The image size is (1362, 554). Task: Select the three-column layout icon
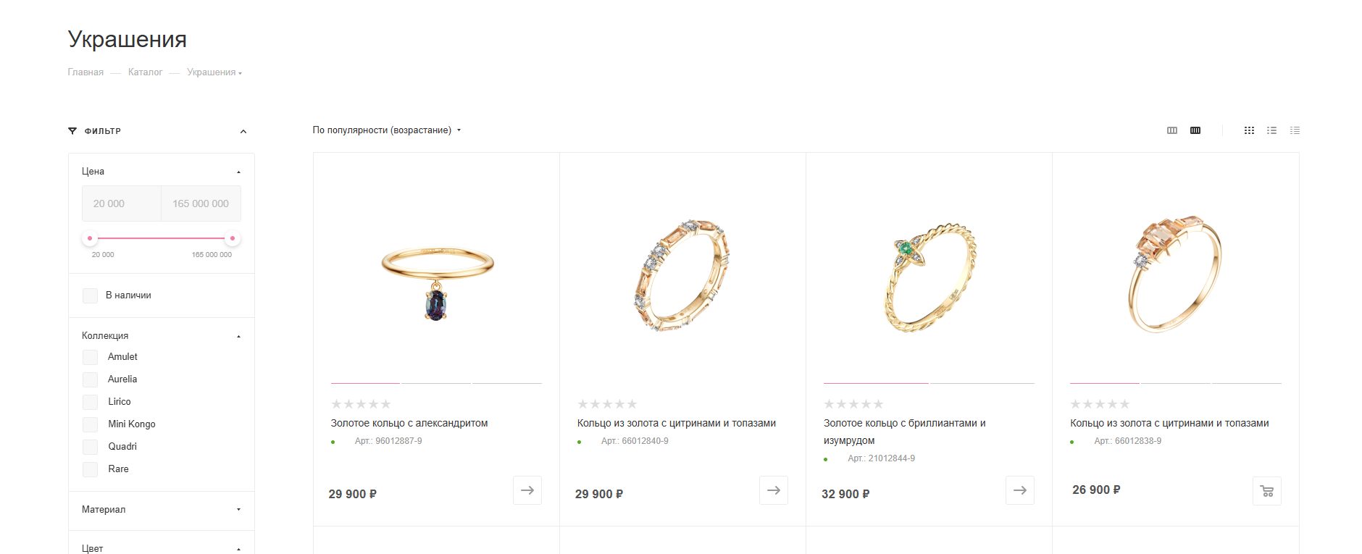point(1172,130)
